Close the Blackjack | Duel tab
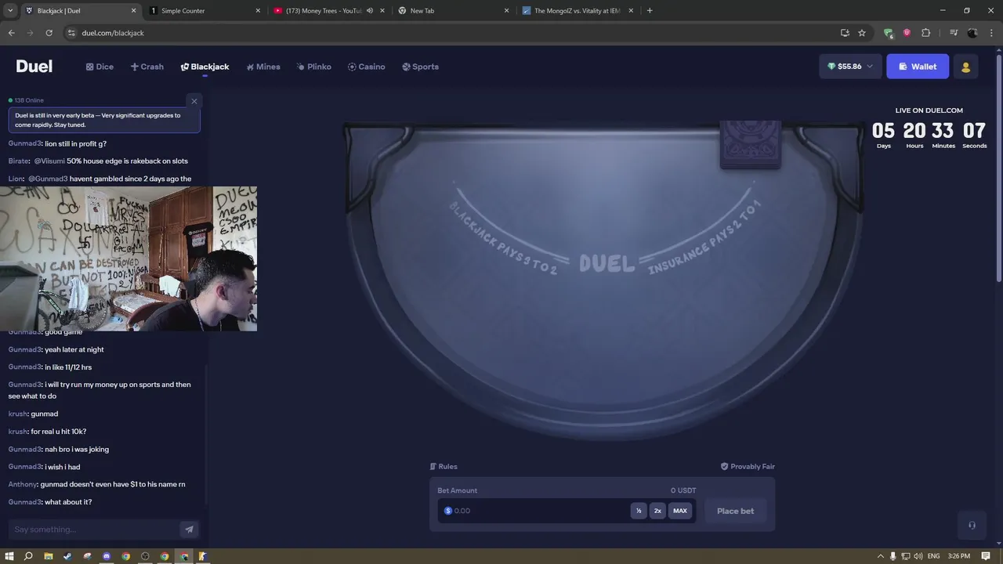This screenshot has height=564, width=1003. coord(133,11)
